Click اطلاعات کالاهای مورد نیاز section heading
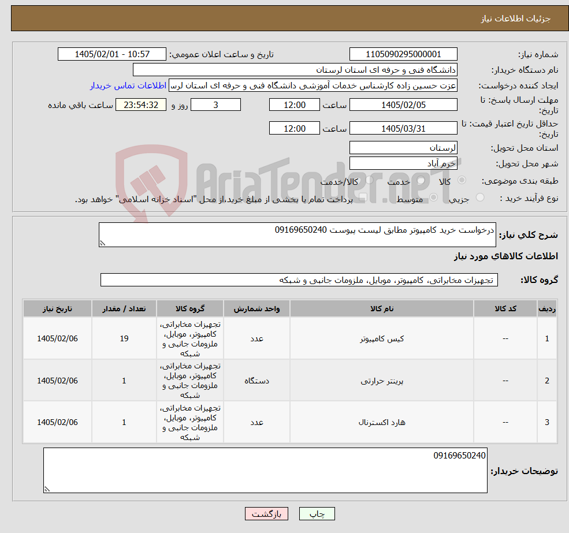 click(x=506, y=256)
